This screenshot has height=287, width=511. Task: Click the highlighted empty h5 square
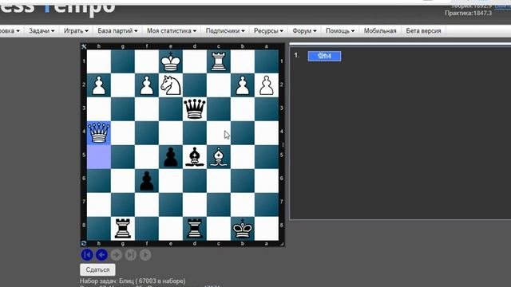point(99,157)
